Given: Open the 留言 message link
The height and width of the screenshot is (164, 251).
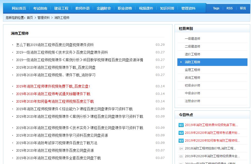Looking at the screenshot, I should [x=243, y=8].
